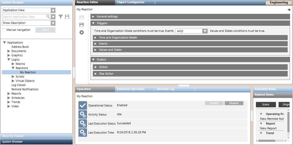The height and width of the screenshot is (145, 293).
Task: Switch to the Object Configurator tab
Action: (x=130, y=2)
